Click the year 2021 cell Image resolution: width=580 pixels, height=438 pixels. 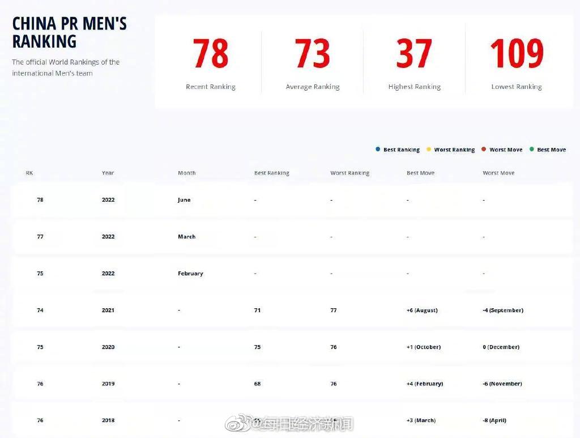[x=108, y=311]
